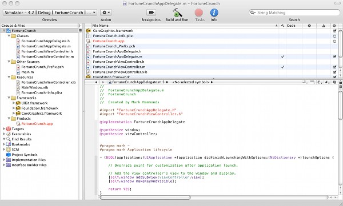This screenshot has height=206, width=343.
Task: Collapse the Other Sources group
Action: (9, 62)
